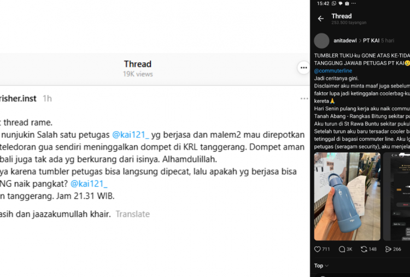The height and width of the screenshot is (277, 410).
Task: Open the risher.inst username
Action: [x=18, y=99]
